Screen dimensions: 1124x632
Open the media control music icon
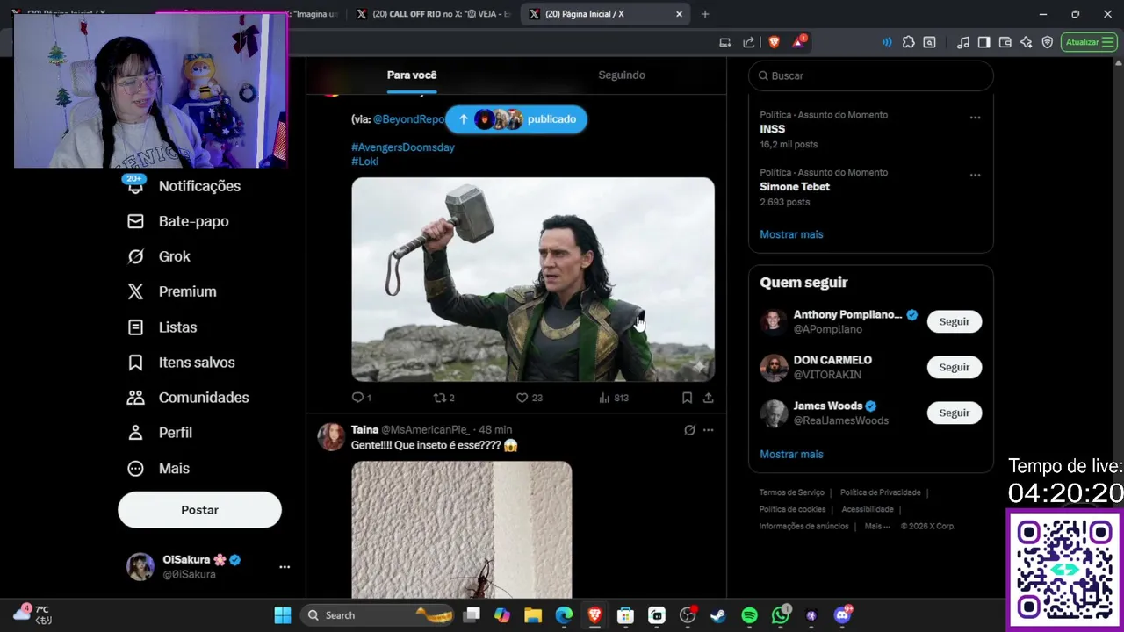coord(963,42)
